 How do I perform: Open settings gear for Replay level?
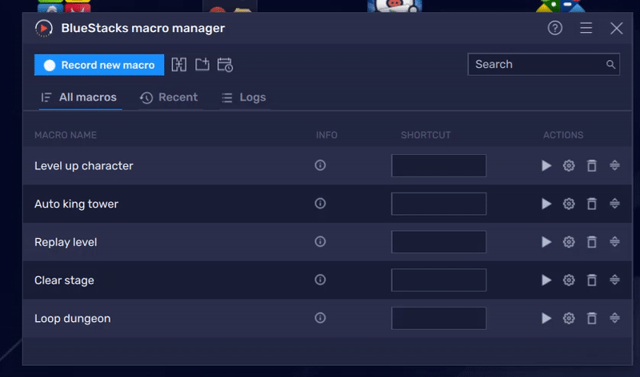(x=569, y=242)
